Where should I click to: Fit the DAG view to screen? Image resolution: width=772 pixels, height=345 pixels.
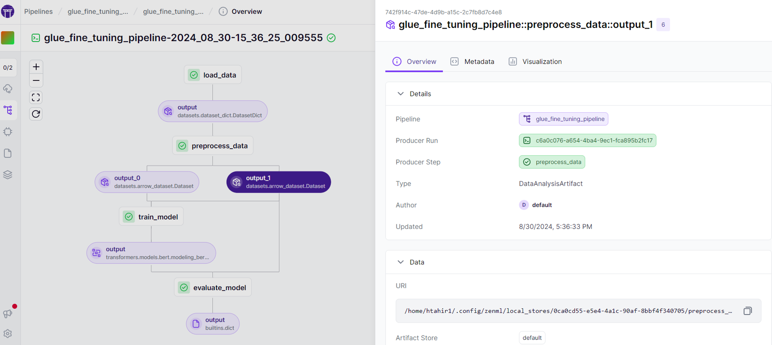tap(36, 98)
